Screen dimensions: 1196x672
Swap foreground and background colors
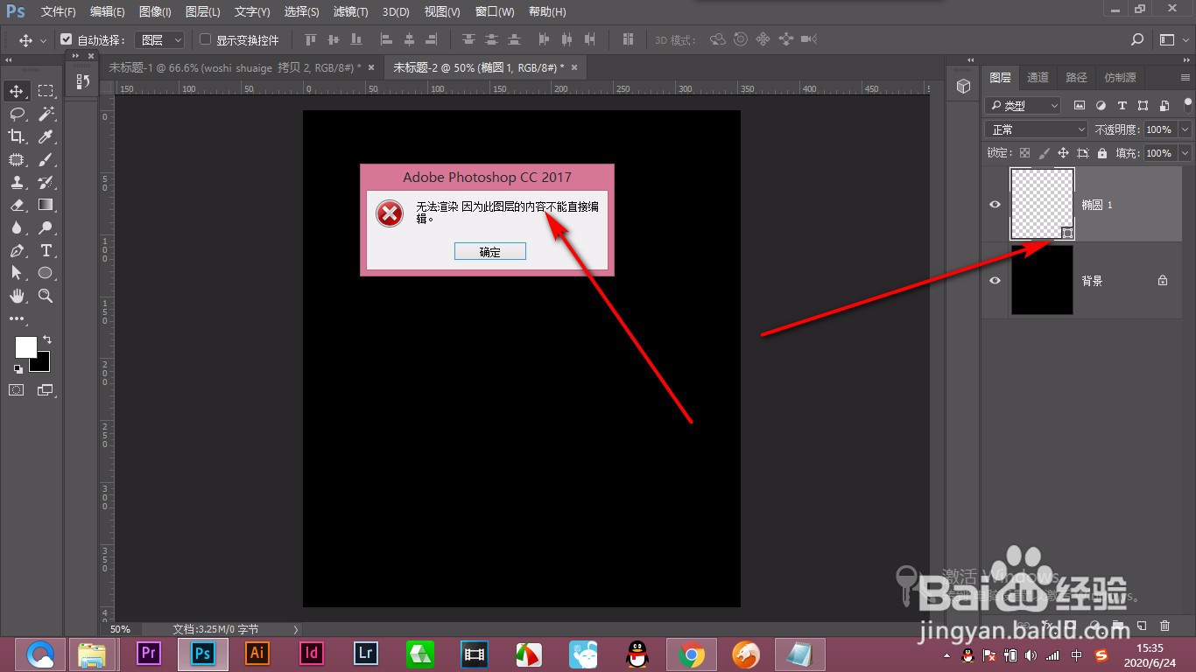tap(47, 339)
